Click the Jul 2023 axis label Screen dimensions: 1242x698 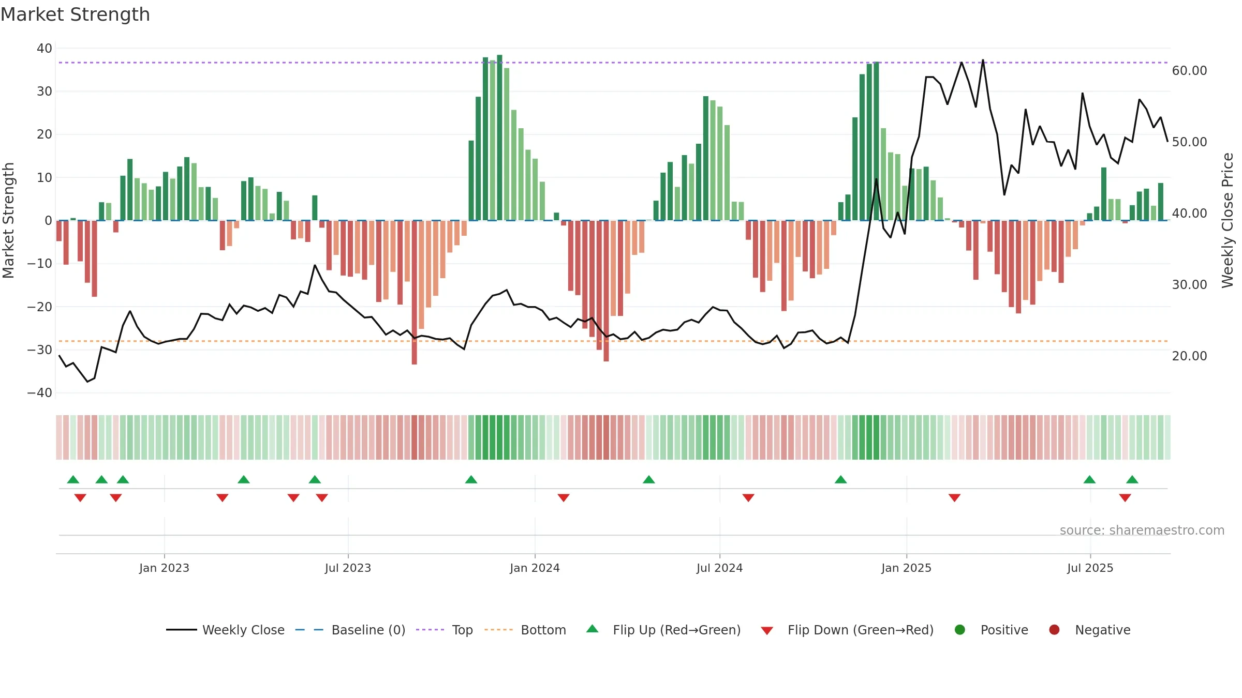[x=348, y=568]
